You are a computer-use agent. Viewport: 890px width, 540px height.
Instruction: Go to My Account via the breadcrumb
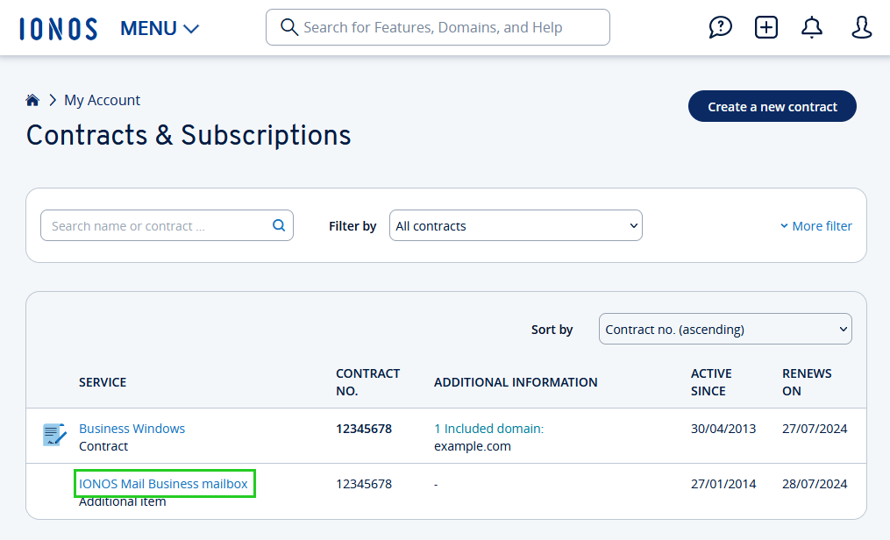coord(102,100)
